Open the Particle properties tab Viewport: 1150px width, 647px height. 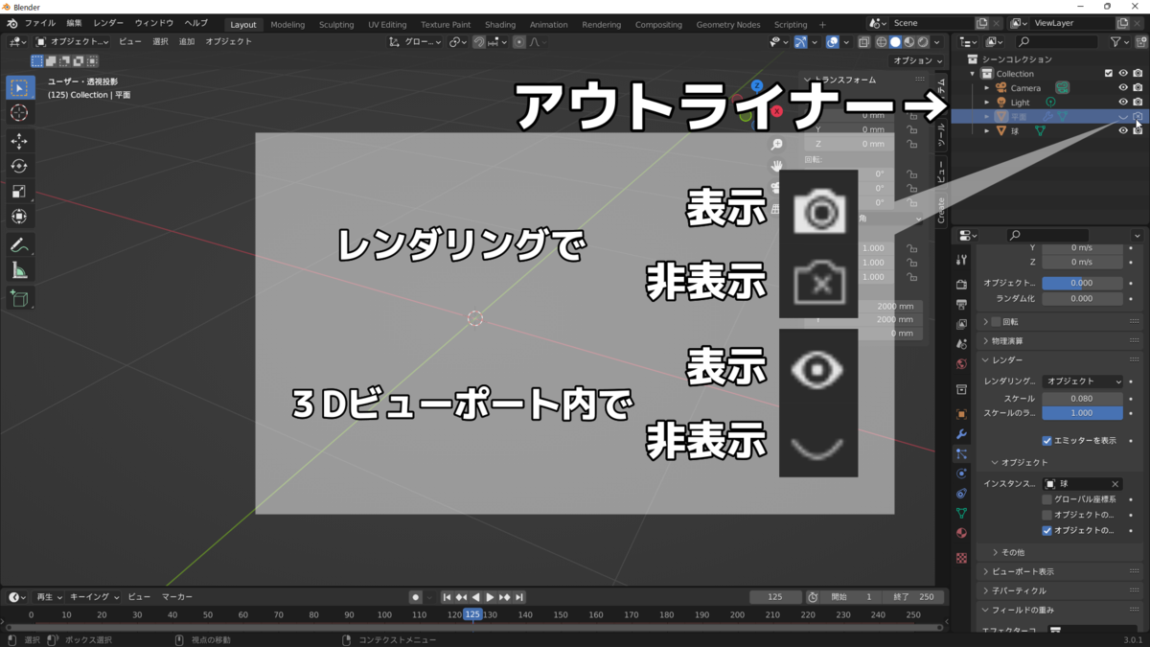click(961, 453)
